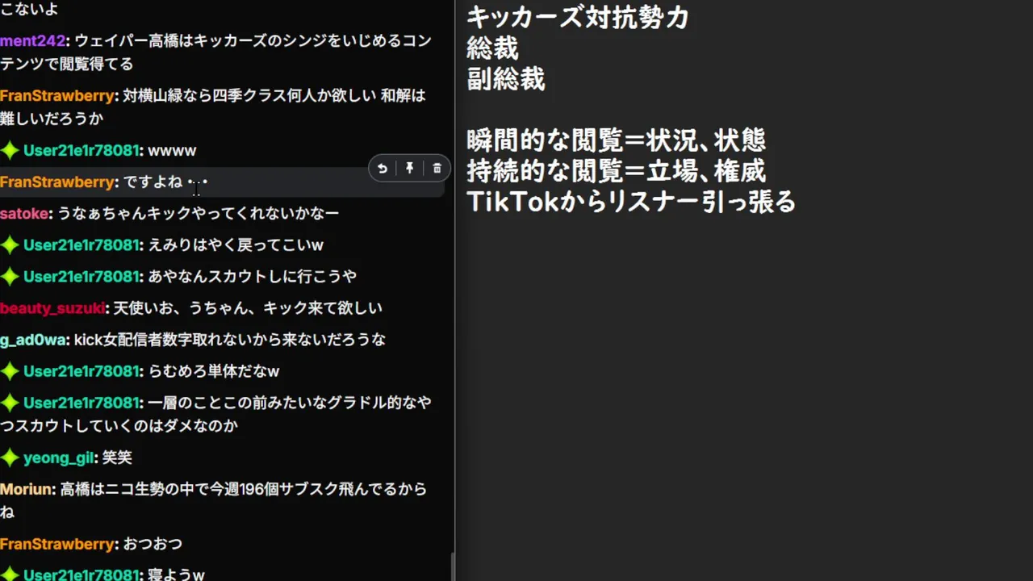Click the badge beside the 'あやなんスカウトしに行こうや' message
This screenshot has width=1033, height=581.
coord(10,276)
